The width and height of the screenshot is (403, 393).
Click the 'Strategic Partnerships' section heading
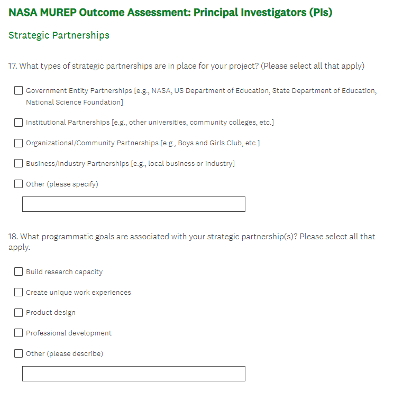(x=59, y=35)
